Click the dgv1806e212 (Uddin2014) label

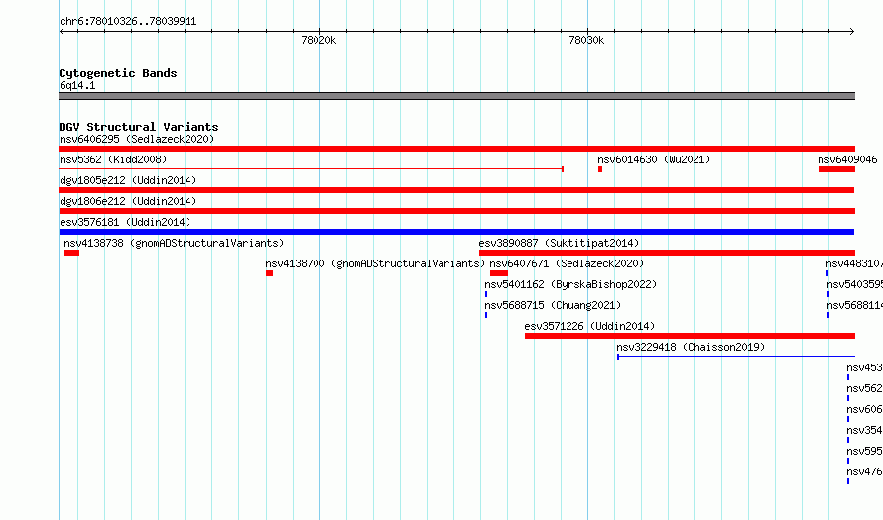point(128,201)
